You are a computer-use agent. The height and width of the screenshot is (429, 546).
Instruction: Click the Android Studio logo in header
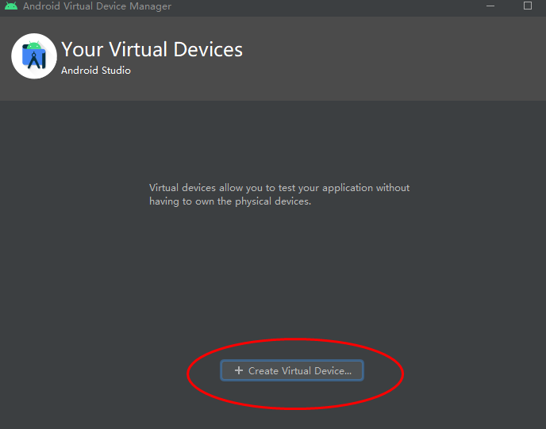34,56
